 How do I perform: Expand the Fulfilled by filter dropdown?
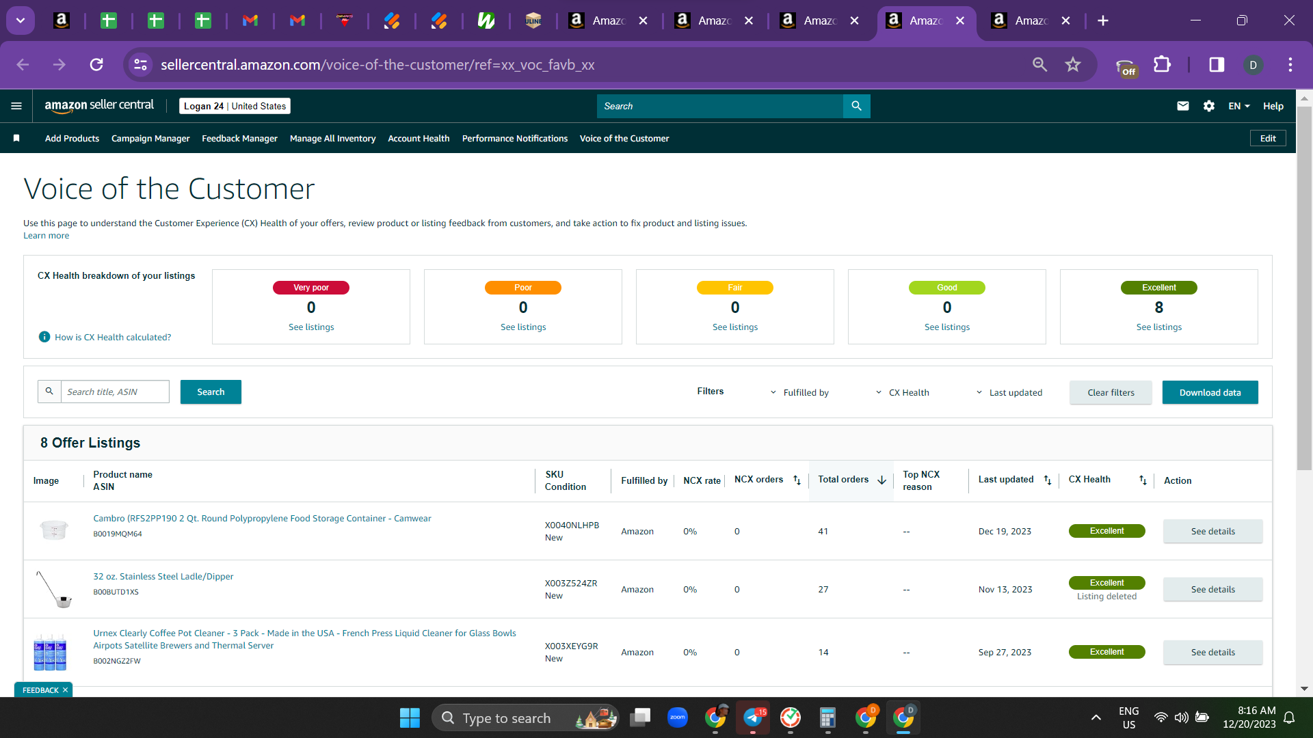[799, 392]
